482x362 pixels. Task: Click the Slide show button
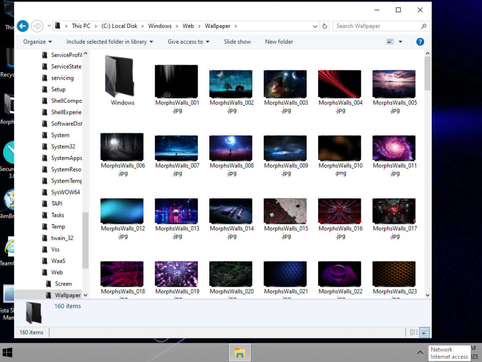pyautogui.click(x=237, y=42)
